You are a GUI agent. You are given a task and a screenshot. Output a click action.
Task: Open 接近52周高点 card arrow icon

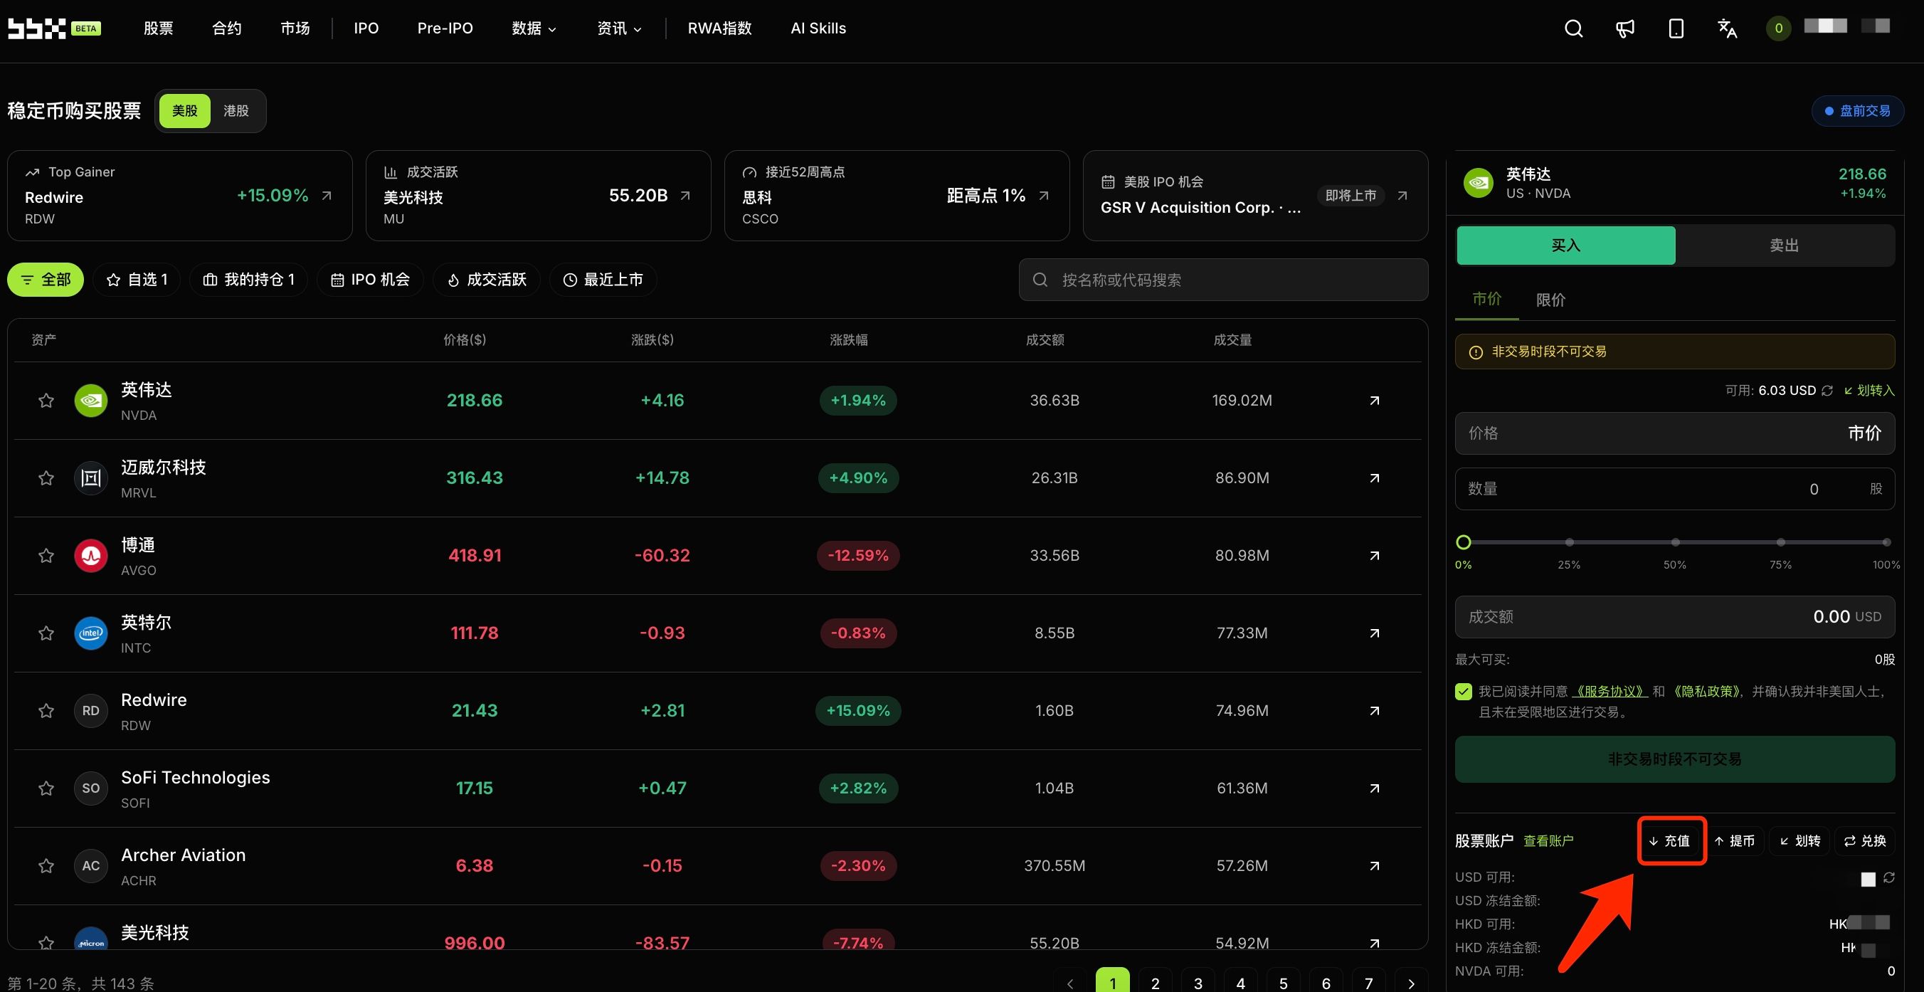click(1043, 196)
